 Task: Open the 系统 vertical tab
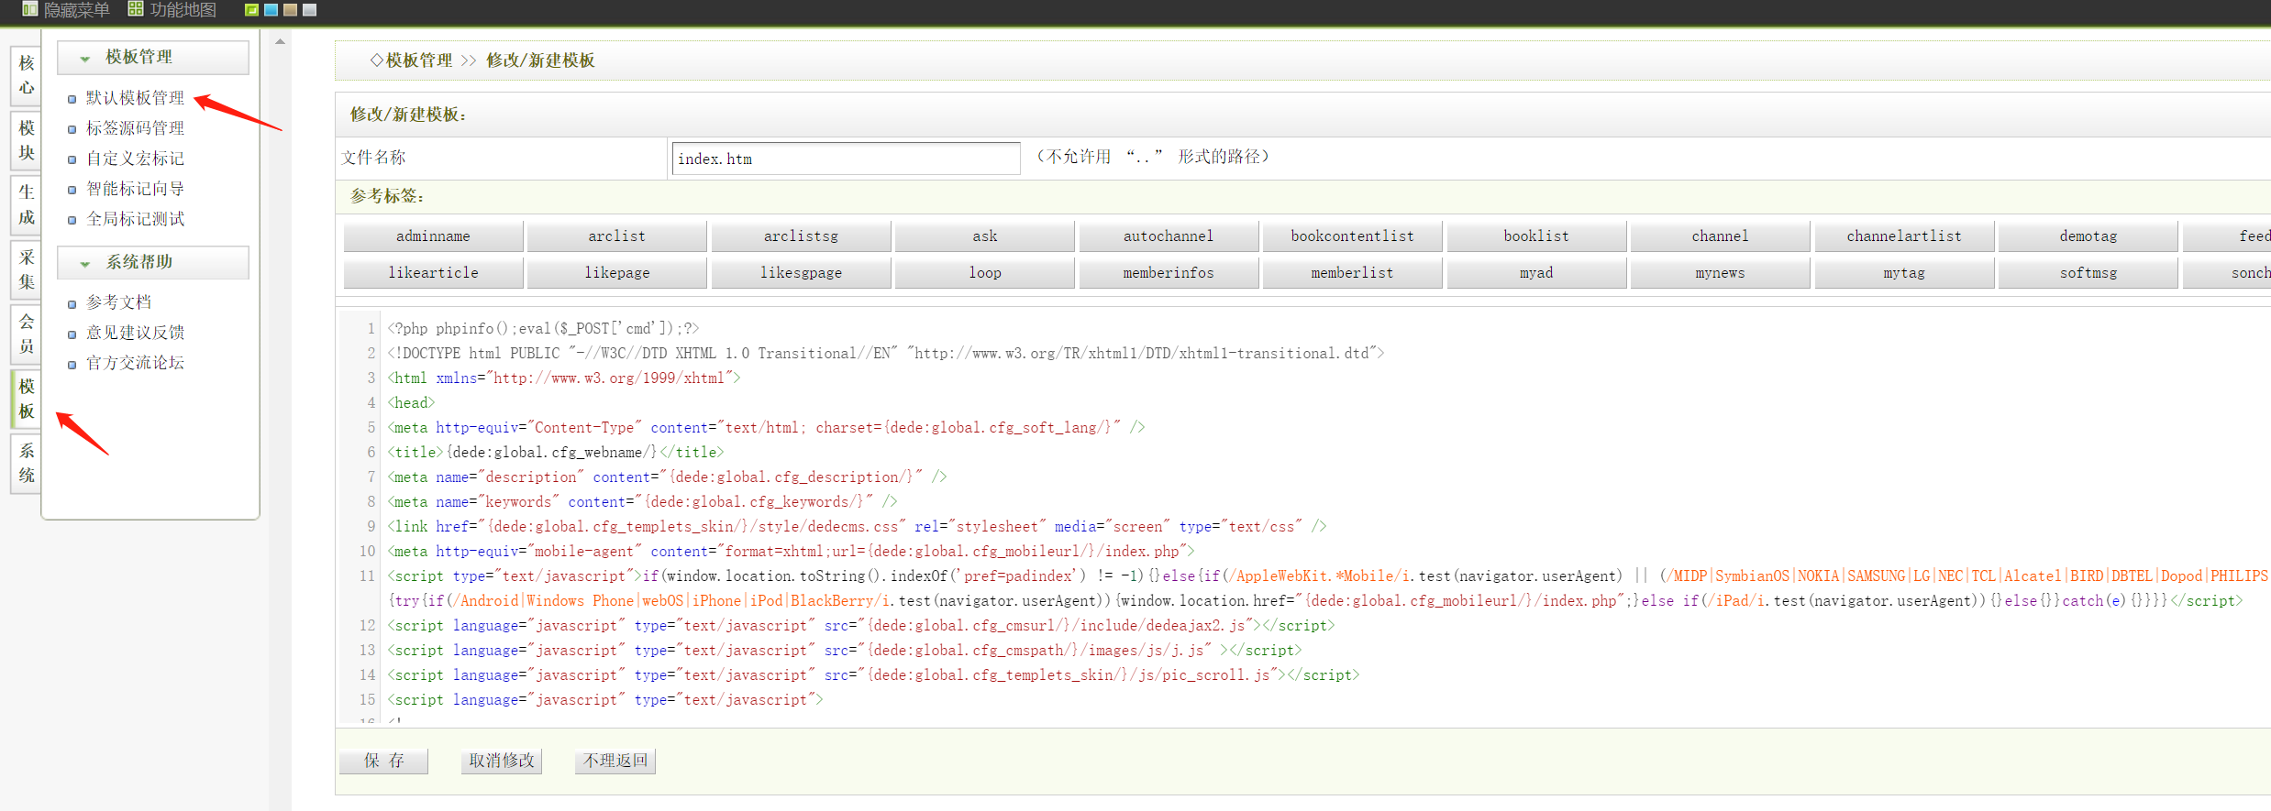click(27, 463)
